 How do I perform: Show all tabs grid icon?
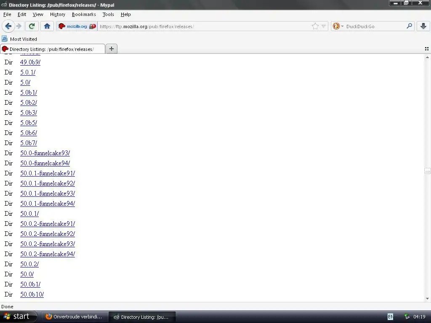[x=427, y=49]
